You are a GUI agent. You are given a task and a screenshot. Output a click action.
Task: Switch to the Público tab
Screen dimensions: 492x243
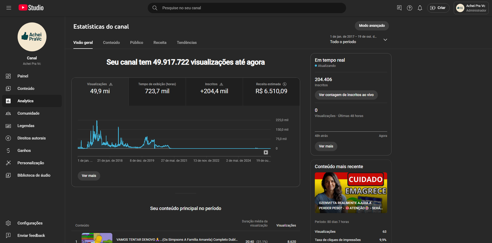coord(137,42)
